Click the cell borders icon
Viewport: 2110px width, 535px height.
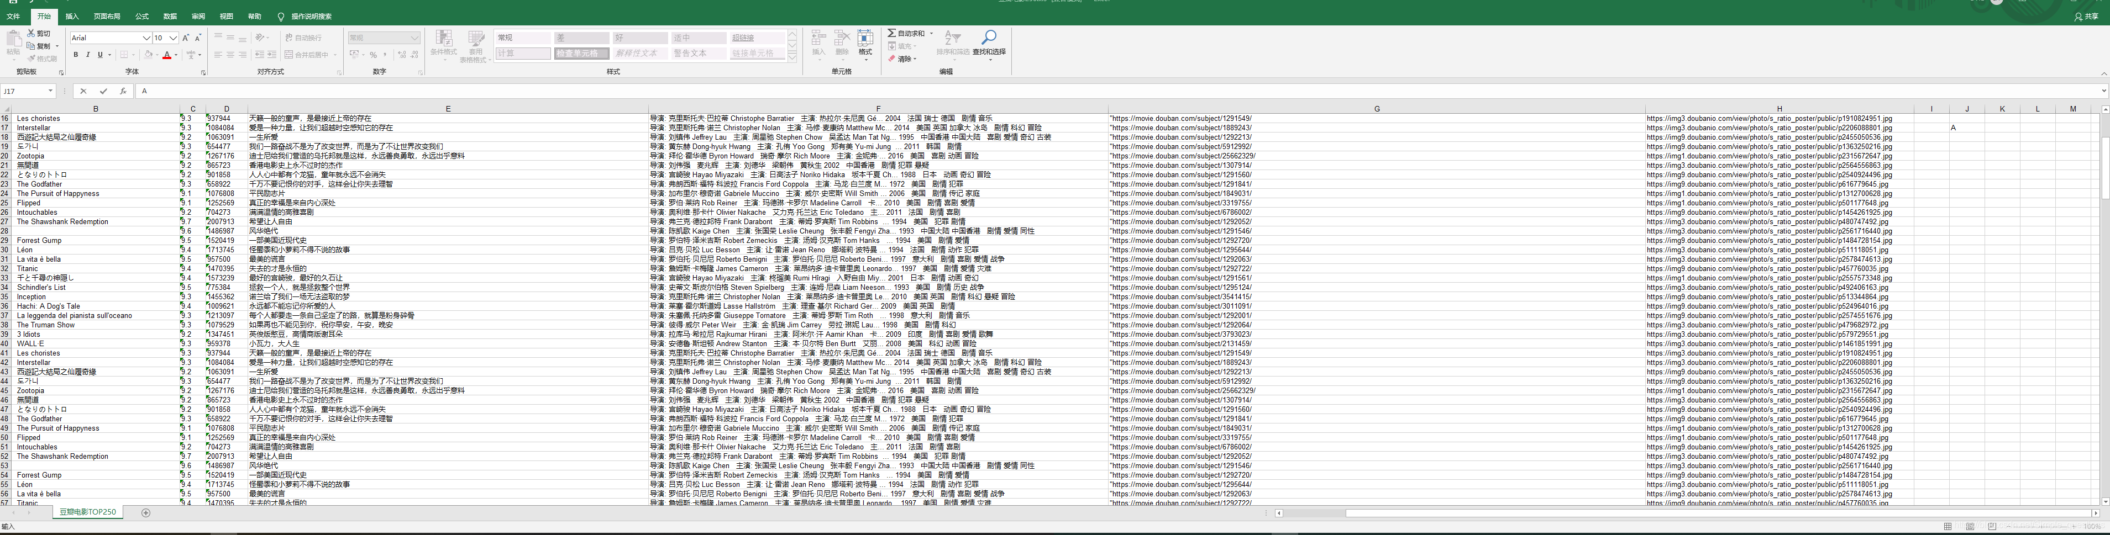(124, 55)
